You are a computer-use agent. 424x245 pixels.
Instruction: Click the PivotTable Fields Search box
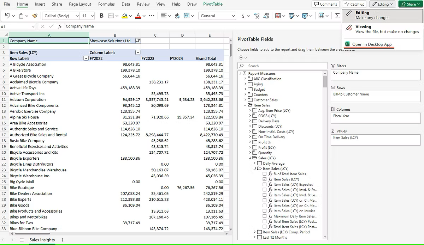coord(282,66)
